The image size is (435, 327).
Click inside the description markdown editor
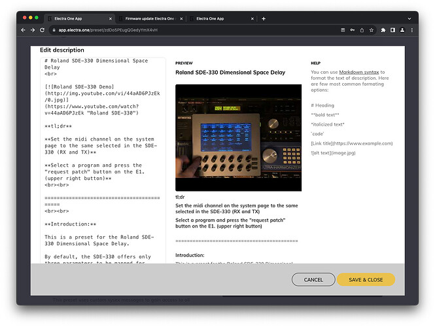[x=103, y=160]
